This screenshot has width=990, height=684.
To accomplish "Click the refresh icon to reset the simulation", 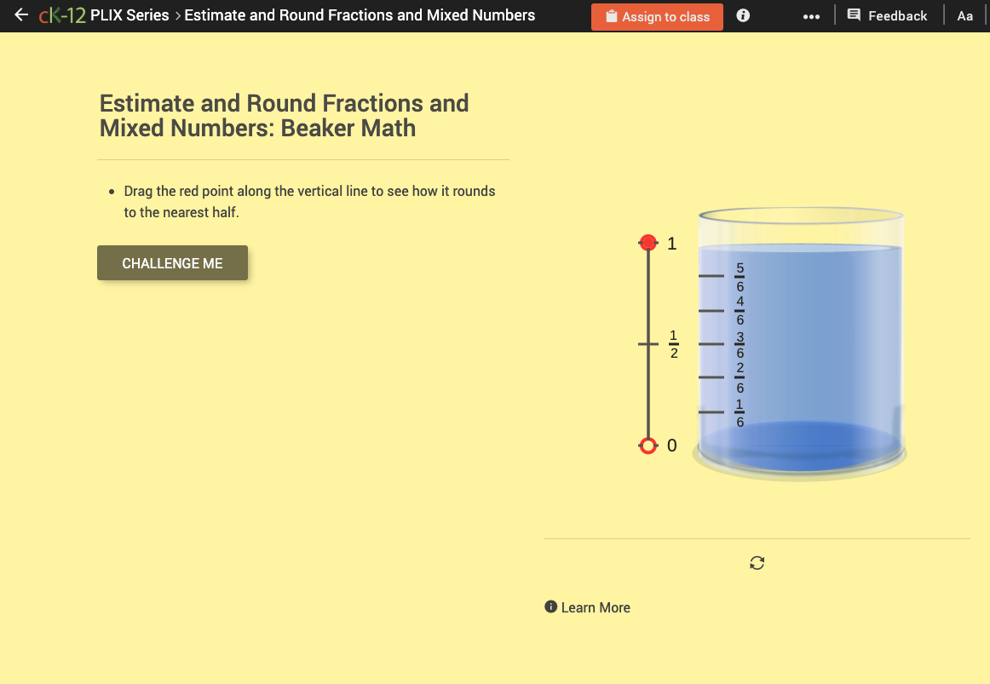I will [x=757, y=563].
